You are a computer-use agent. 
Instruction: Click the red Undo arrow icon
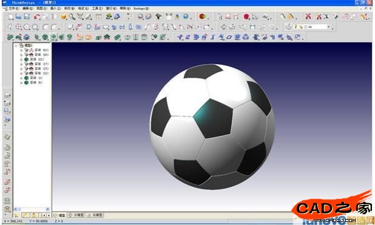point(36,16)
